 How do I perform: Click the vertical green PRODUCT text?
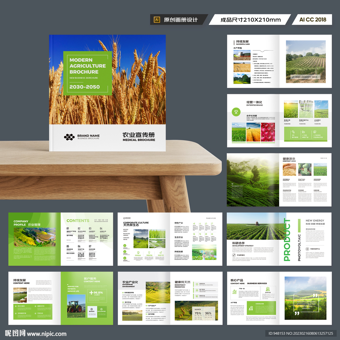click(287, 240)
